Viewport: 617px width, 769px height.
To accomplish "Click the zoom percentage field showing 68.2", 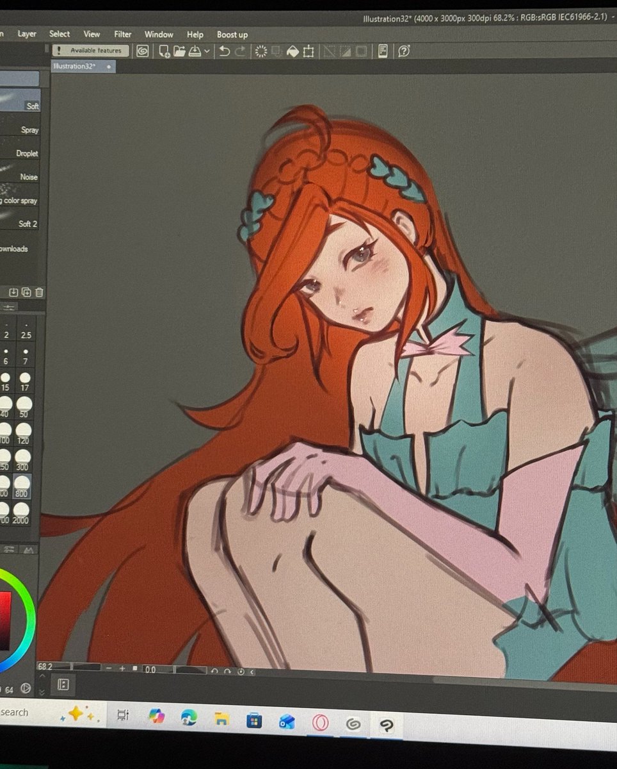I will [54, 668].
